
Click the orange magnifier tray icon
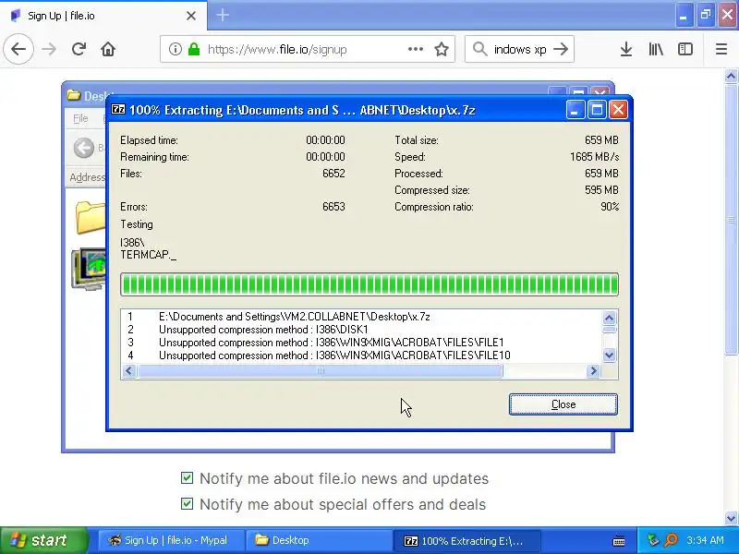pyautogui.click(x=672, y=540)
